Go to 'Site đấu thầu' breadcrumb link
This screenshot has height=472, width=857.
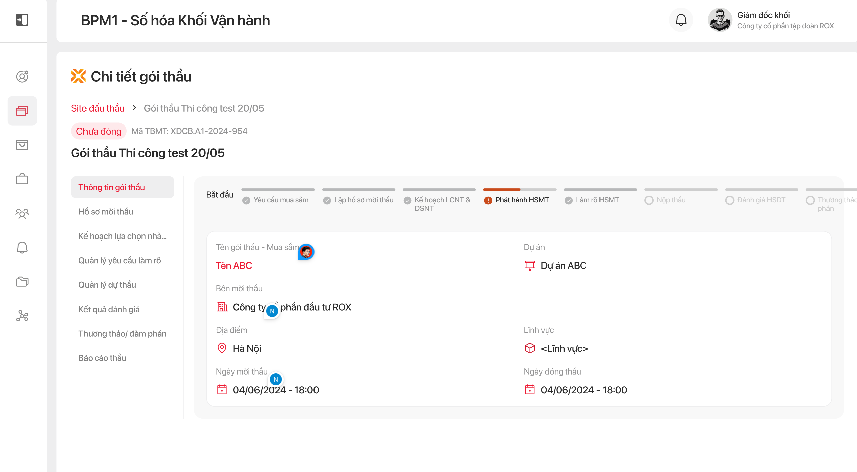coord(98,108)
